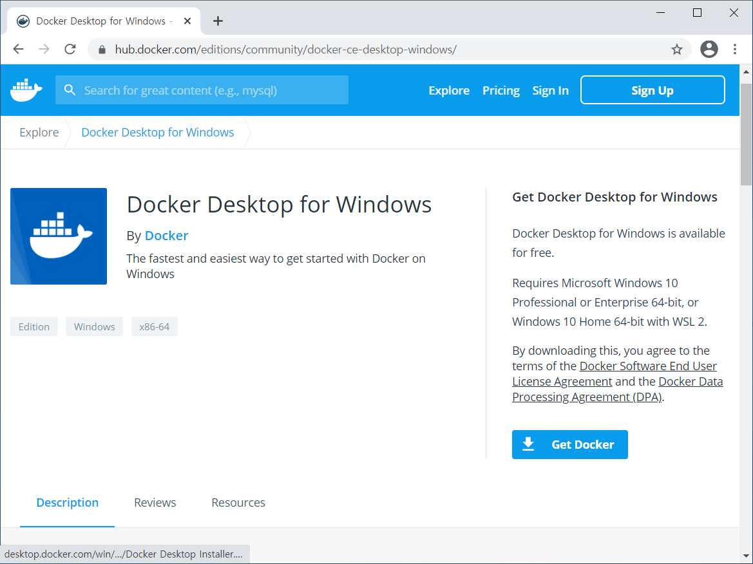Open the Docker Data Processing Agreement link
The height and width of the screenshot is (564, 753).
pos(690,381)
